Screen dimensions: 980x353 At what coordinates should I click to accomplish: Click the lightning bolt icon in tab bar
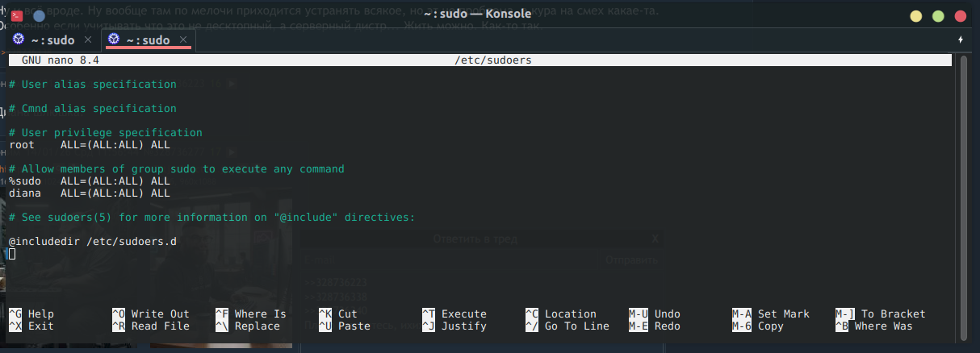tap(961, 39)
